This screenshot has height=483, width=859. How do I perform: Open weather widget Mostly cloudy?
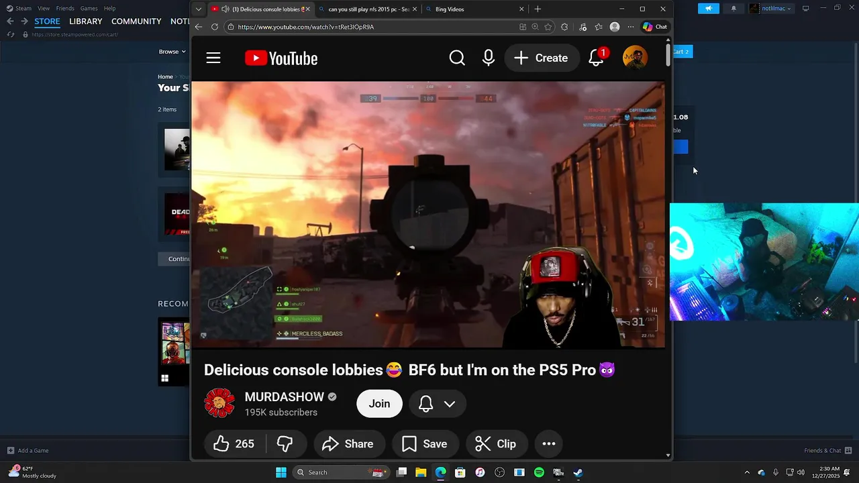[x=32, y=472]
